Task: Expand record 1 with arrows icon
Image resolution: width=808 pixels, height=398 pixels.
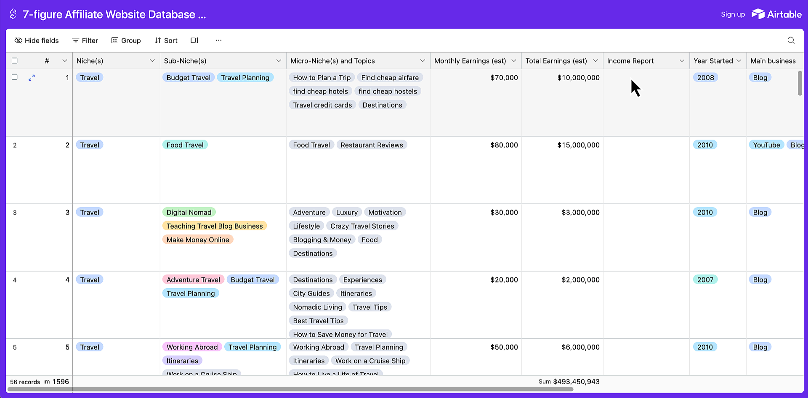Action: (x=32, y=78)
